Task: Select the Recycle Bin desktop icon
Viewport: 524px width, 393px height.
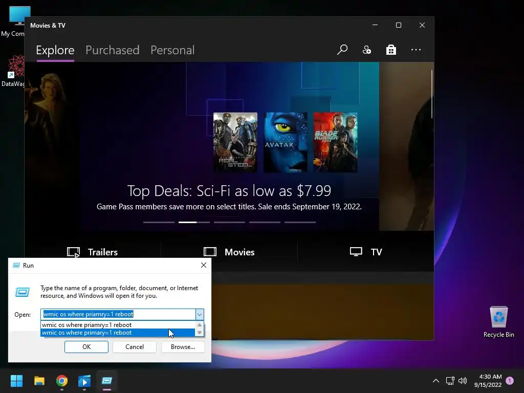Action: (498, 322)
